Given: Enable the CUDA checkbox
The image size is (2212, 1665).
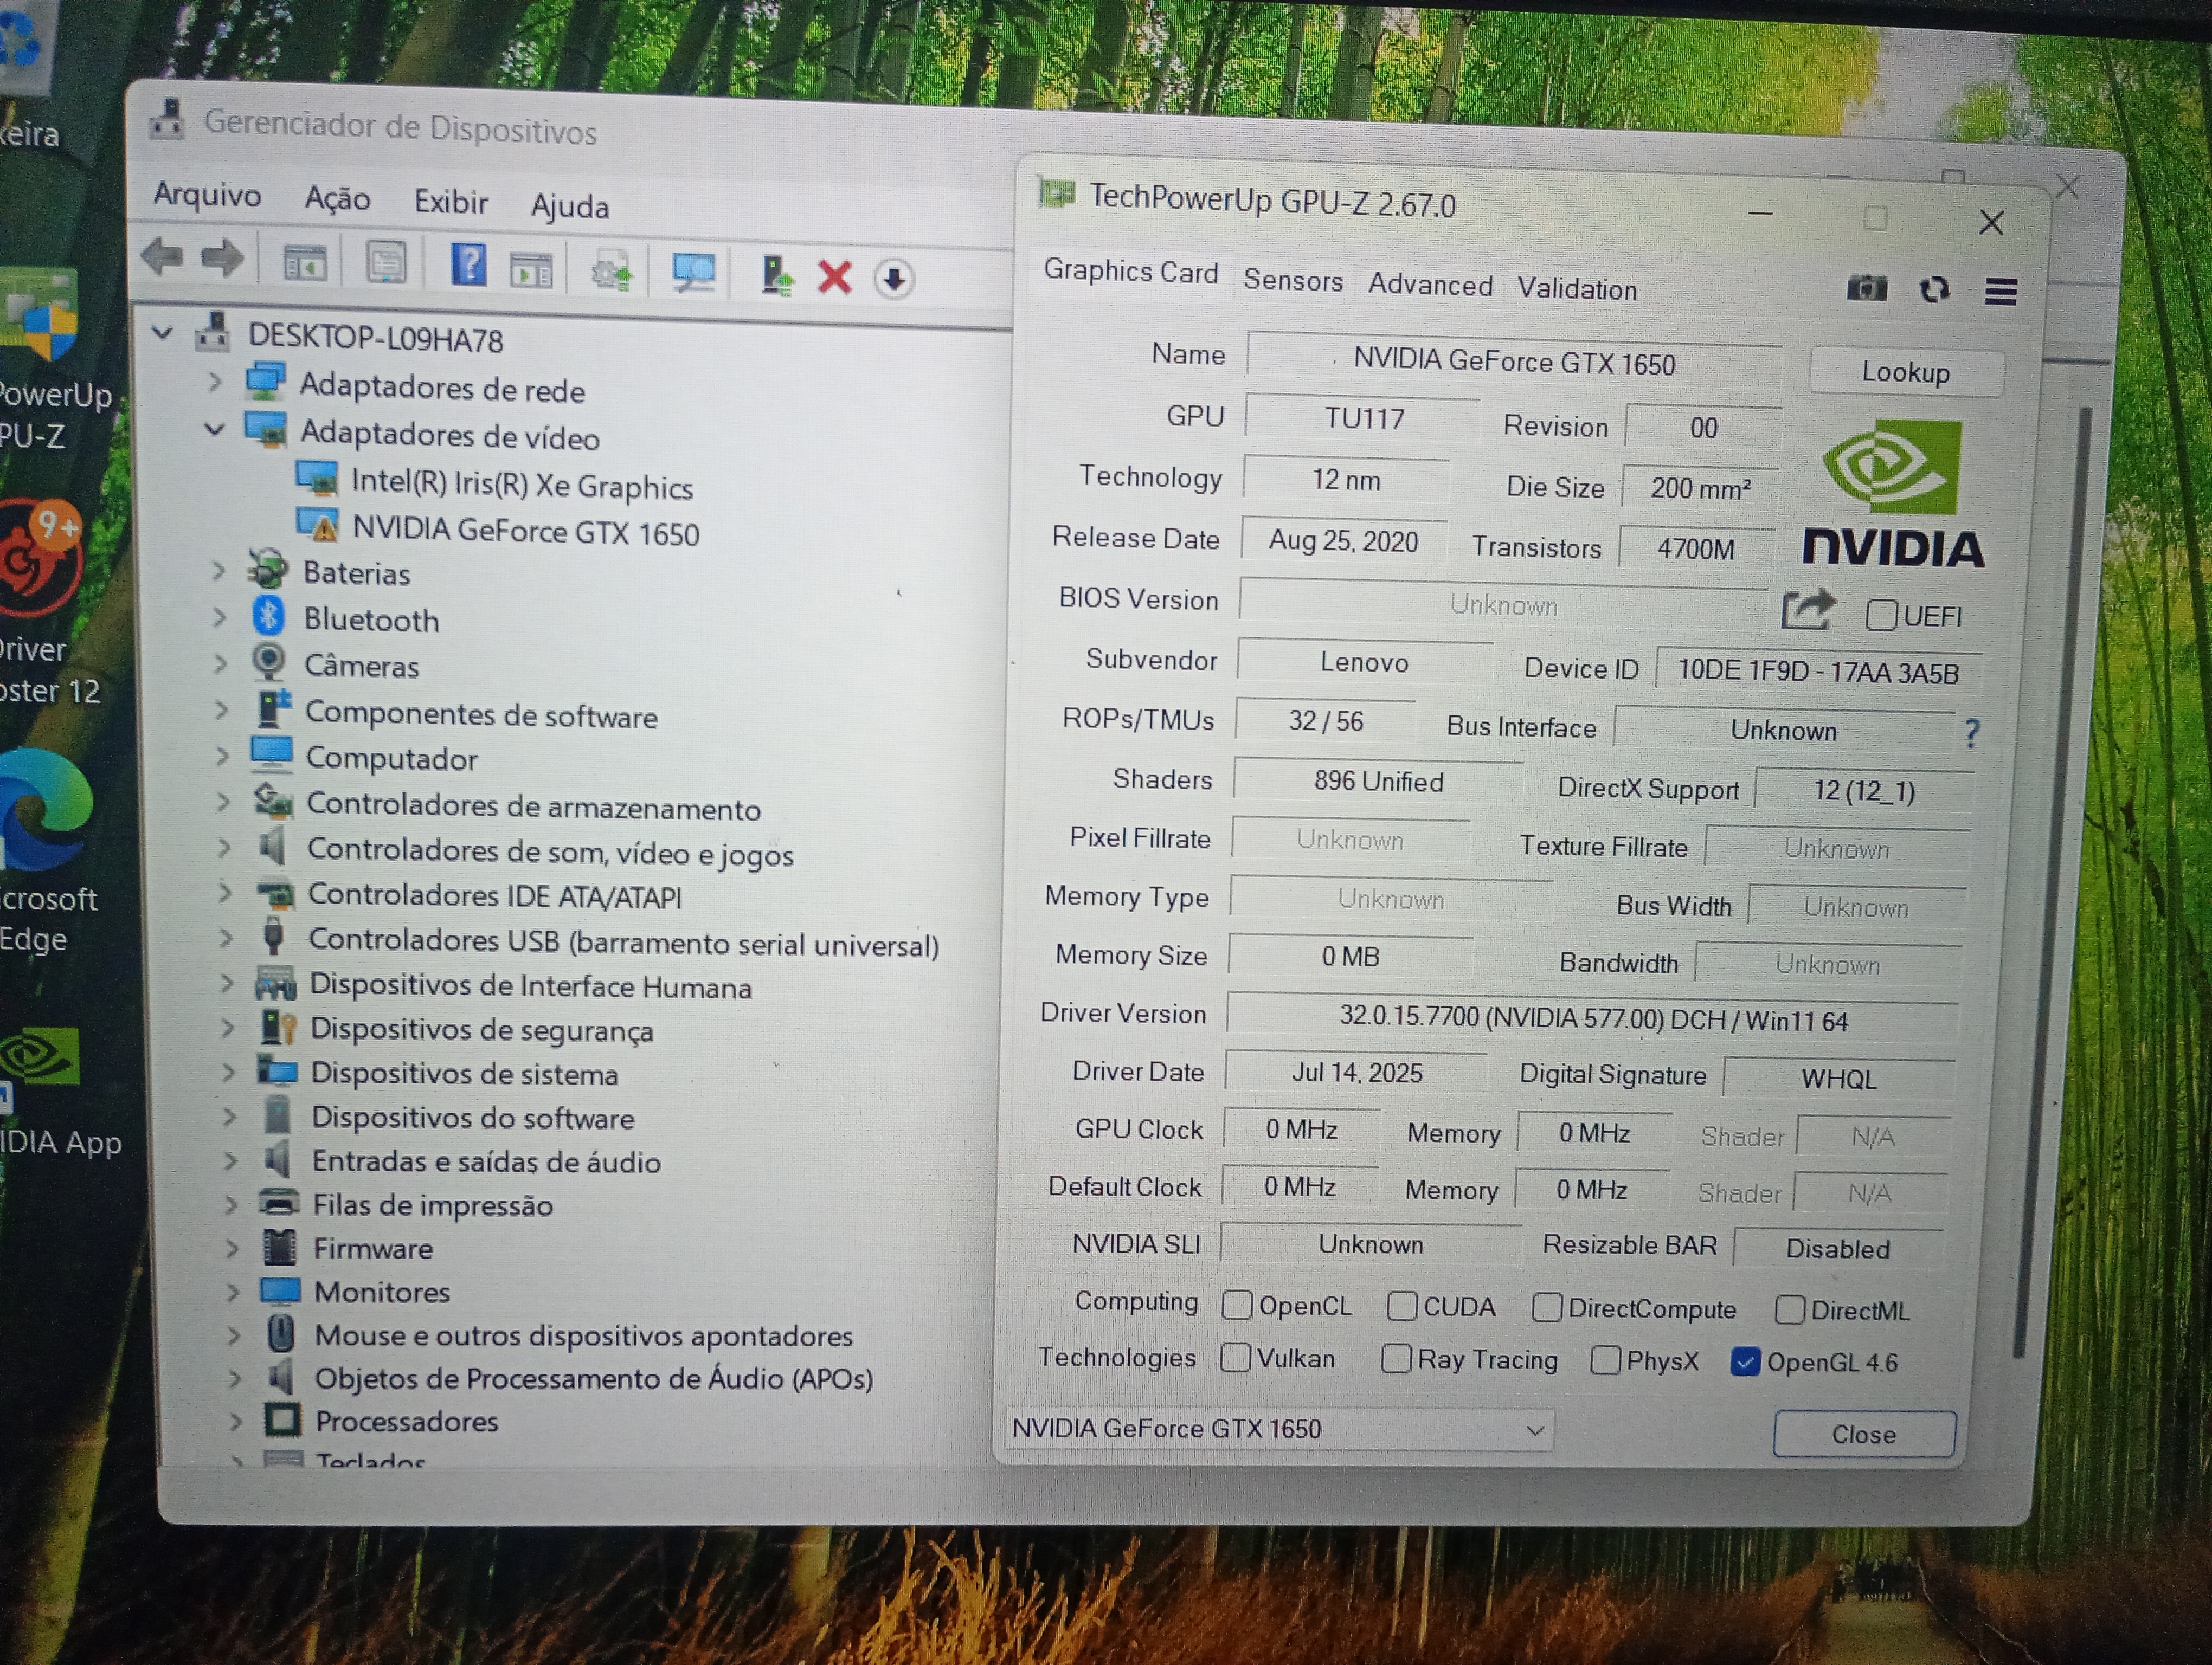Looking at the screenshot, I should pyautogui.click(x=1402, y=1306).
